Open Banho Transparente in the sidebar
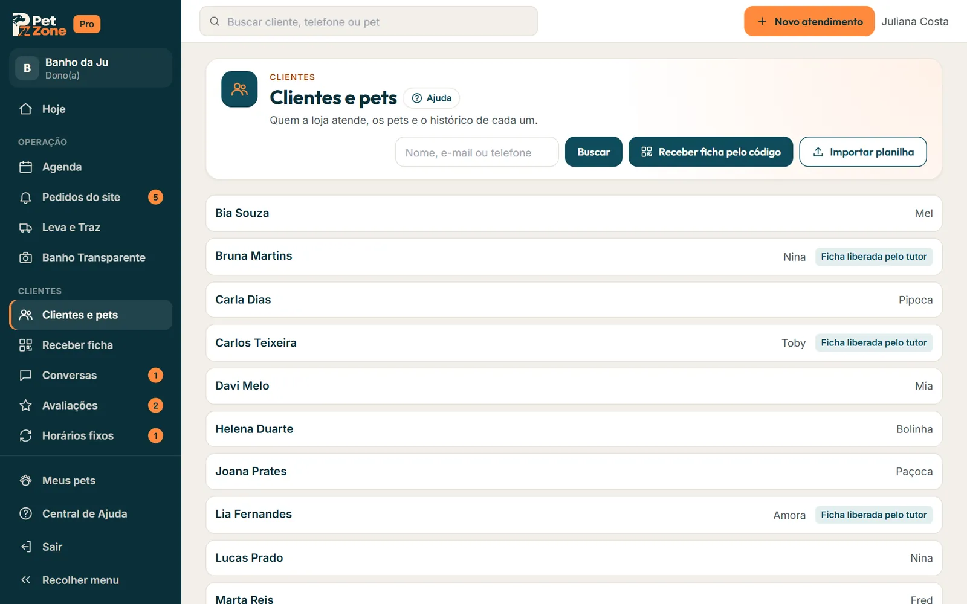Viewport: 967px width, 604px height. (91, 258)
